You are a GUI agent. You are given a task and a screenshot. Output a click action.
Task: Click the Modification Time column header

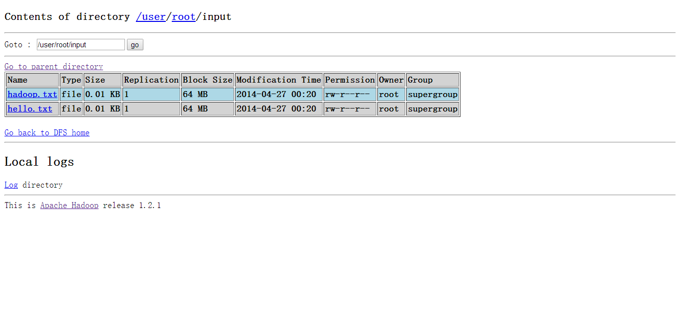pyautogui.click(x=278, y=80)
